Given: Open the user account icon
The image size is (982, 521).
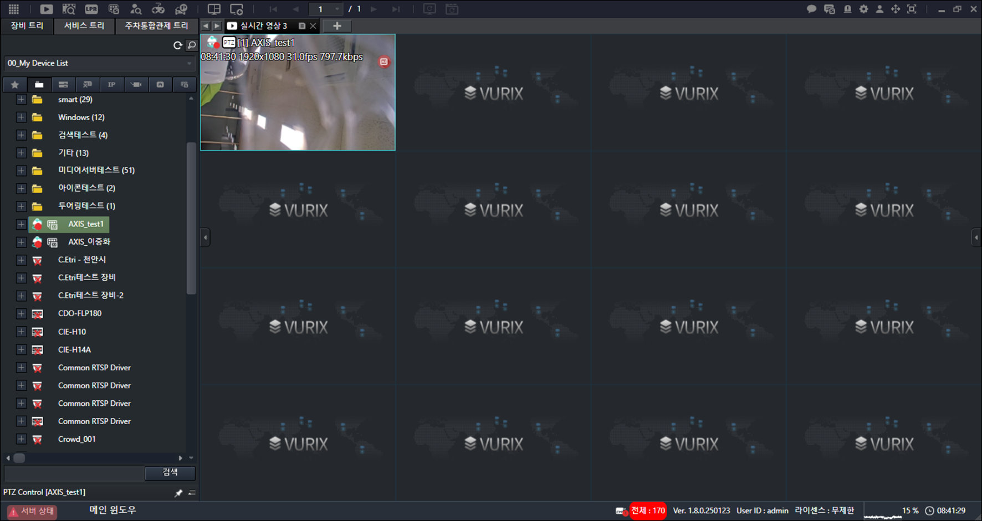Looking at the screenshot, I should click(879, 9).
